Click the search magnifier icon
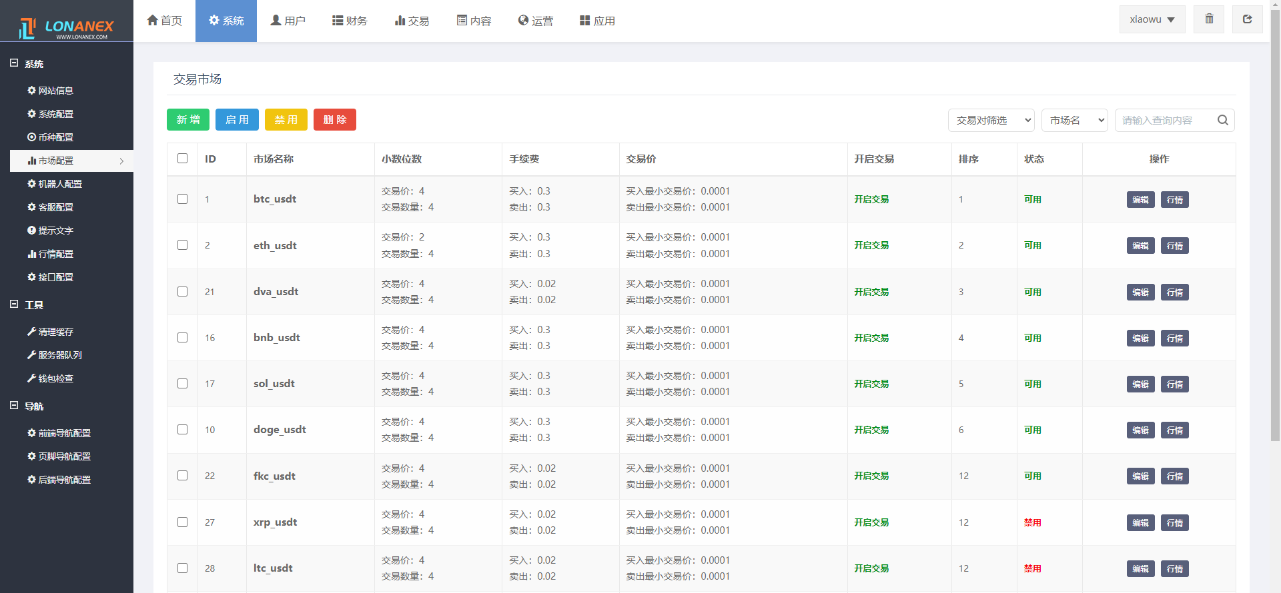 point(1222,121)
